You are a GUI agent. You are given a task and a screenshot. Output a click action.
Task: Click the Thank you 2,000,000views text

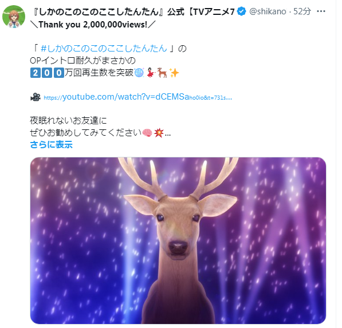(93, 25)
